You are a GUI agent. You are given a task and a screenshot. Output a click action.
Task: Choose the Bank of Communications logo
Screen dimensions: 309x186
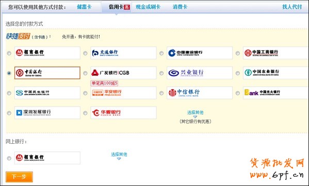pos(123,53)
